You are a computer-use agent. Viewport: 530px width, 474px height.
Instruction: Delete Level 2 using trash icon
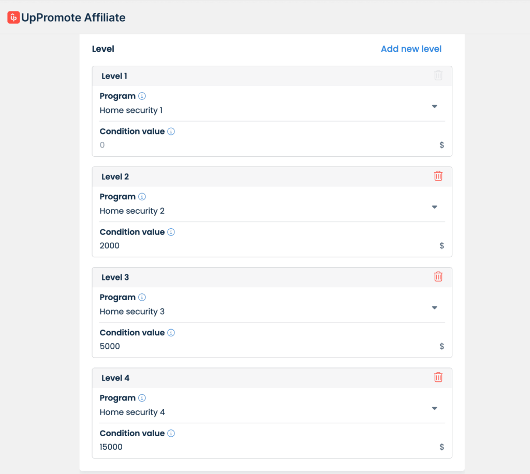(438, 176)
